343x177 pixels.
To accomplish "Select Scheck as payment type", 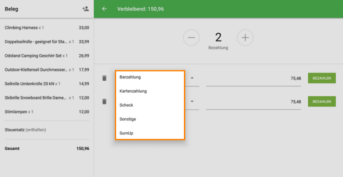I will 150,105.
